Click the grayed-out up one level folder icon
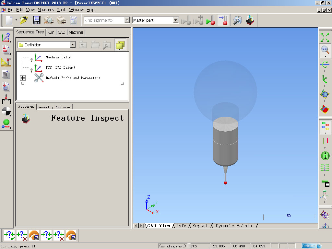The height and width of the screenshot is (249, 332). coord(83,45)
